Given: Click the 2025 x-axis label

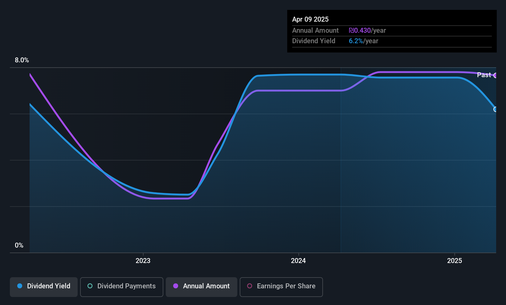Looking at the screenshot, I should click(x=455, y=261).
